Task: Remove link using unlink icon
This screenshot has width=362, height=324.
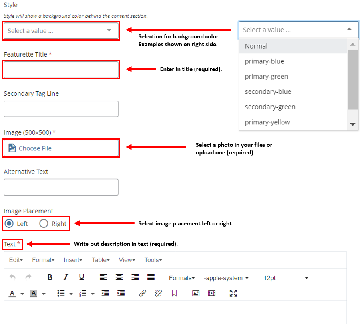Action: tap(159, 293)
